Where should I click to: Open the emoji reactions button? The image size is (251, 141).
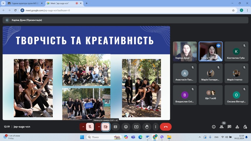pyautogui.click(x=126, y=127)
